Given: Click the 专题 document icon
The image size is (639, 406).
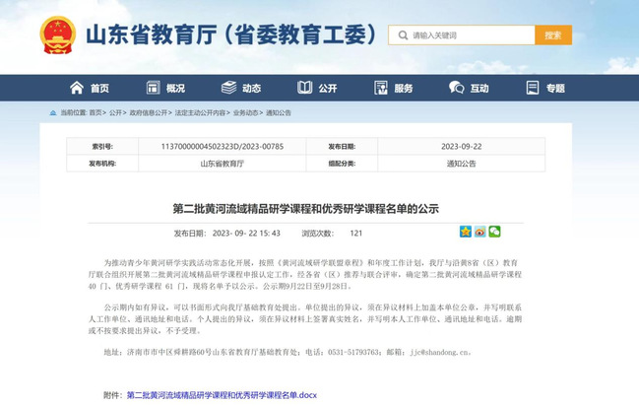Looking at the screenshot, I should (x=533, y=88).
